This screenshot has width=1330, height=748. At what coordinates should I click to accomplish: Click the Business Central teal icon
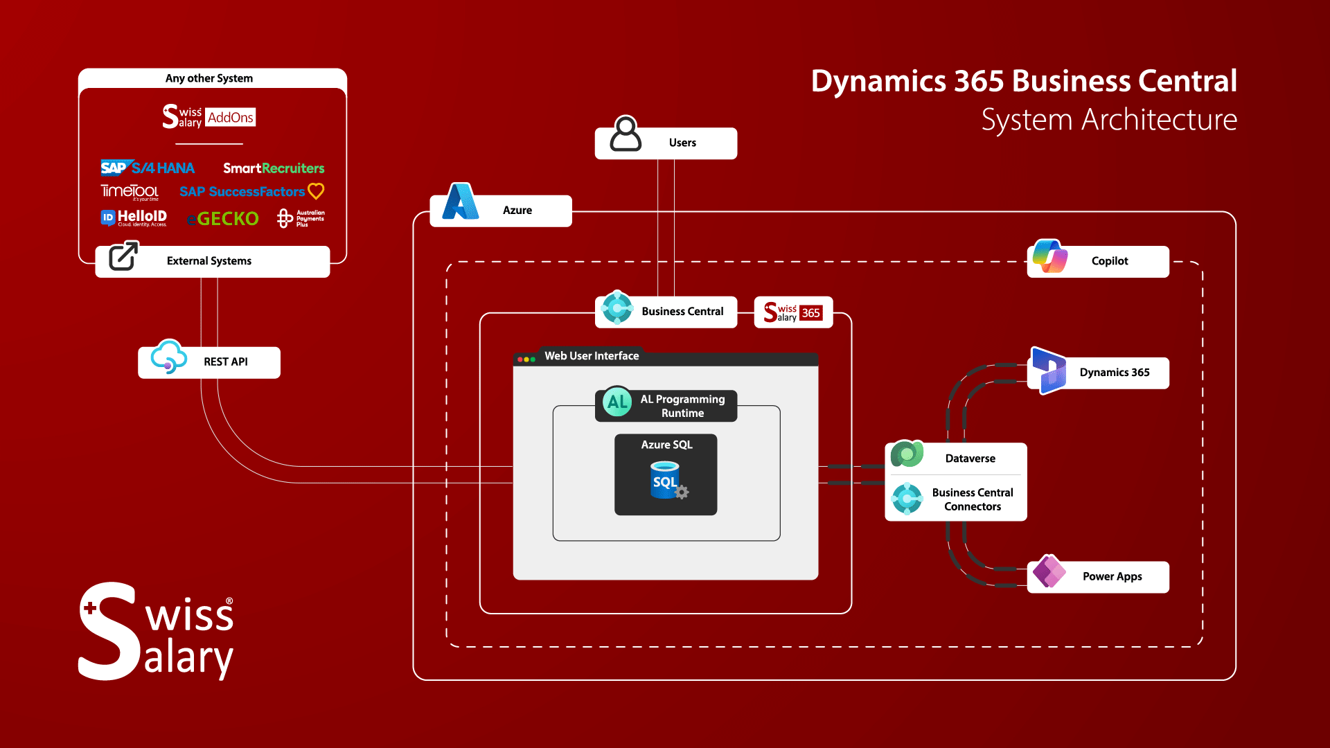617,308
